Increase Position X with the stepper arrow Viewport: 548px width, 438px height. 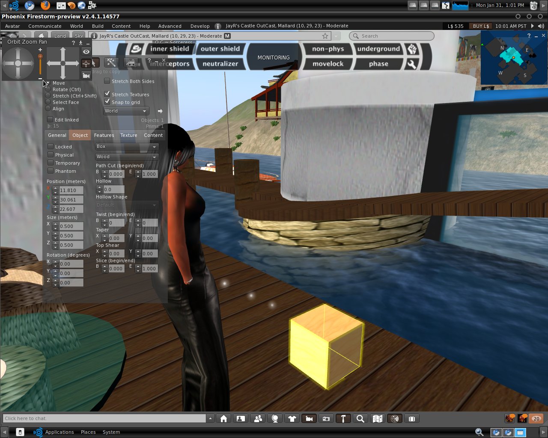(x=55, y=187)
